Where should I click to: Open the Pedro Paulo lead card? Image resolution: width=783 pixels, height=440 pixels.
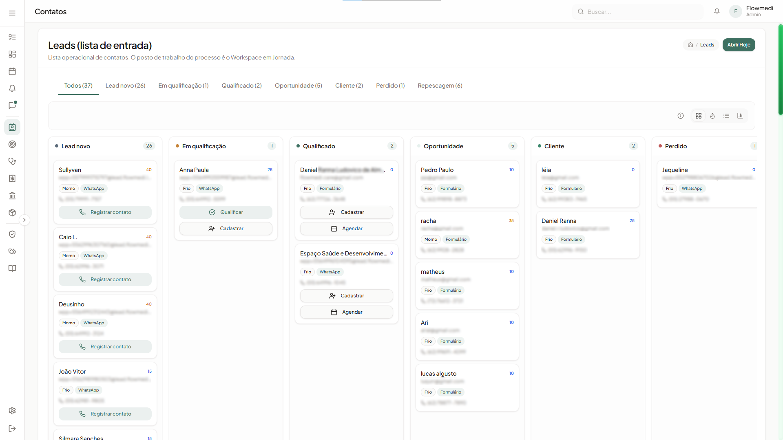[467, 184]
